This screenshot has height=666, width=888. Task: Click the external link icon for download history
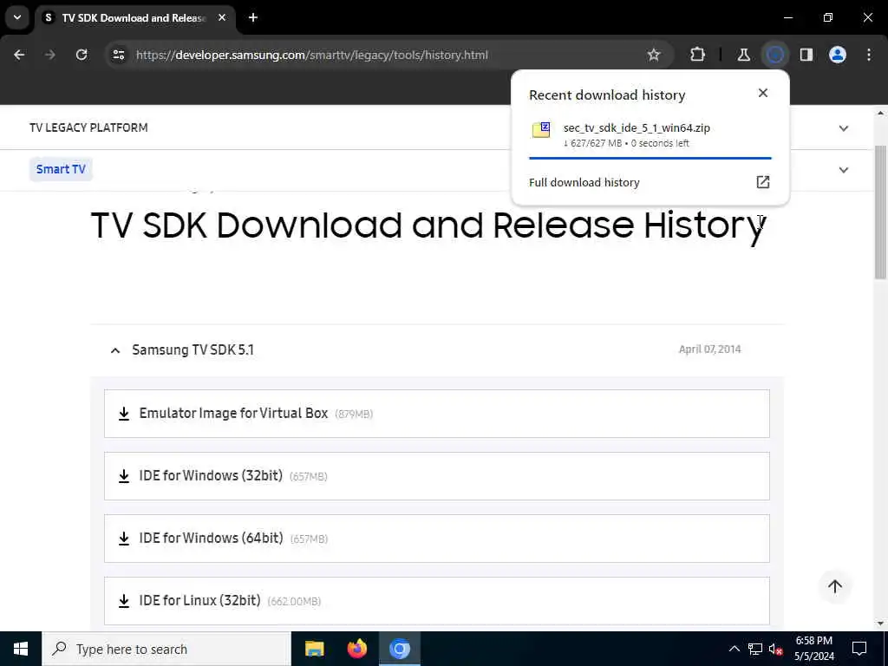[763, 182]
